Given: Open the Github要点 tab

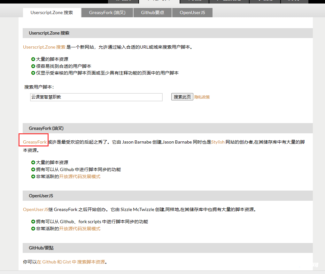Looking at the screenshot, I should 152,12.
